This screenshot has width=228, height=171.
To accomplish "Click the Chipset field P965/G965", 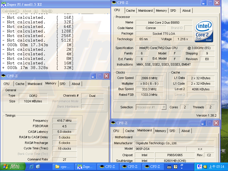I will point(175,155).
